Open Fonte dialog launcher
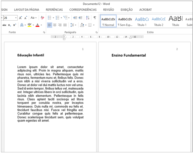The height and width of the screenshot is (153, 193). coord(44,32)
